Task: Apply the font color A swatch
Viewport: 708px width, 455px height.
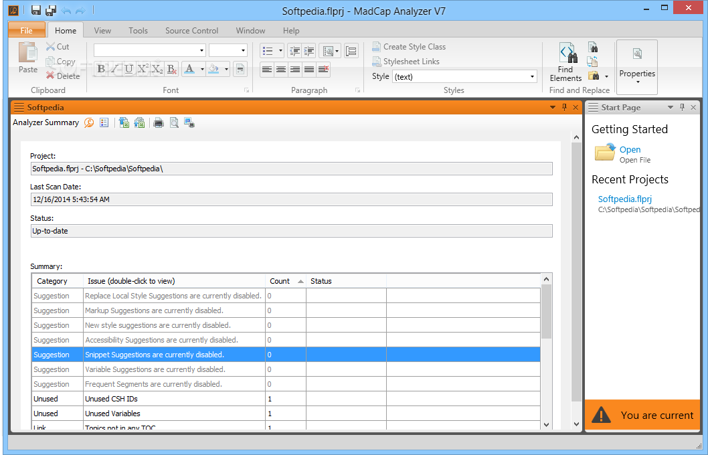Action: pyautogui.click(x=189, y=69)
